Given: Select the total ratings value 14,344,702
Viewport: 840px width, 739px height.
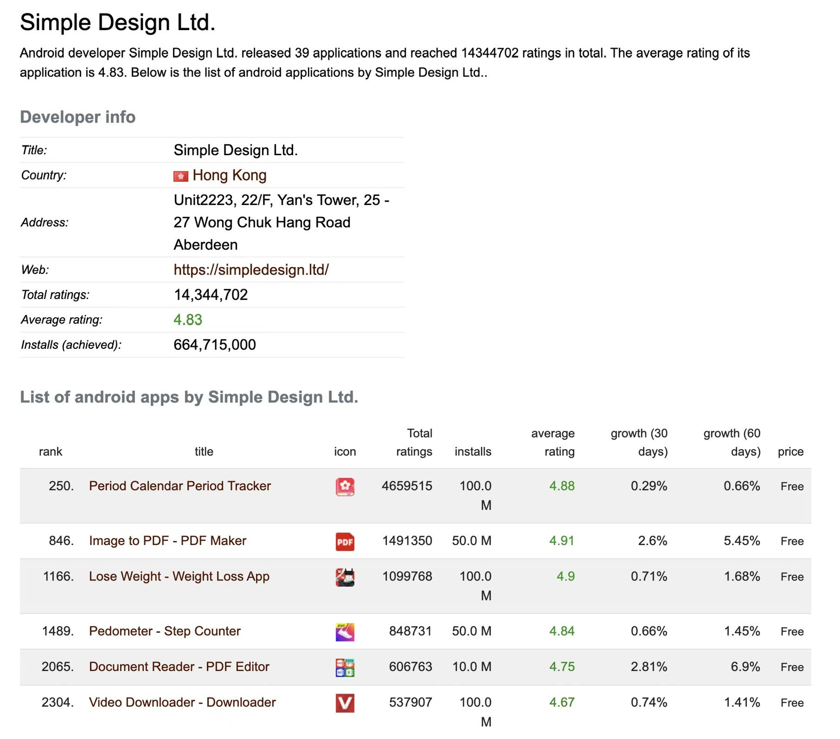Looking at the screenshot, I should click(211, 295).
